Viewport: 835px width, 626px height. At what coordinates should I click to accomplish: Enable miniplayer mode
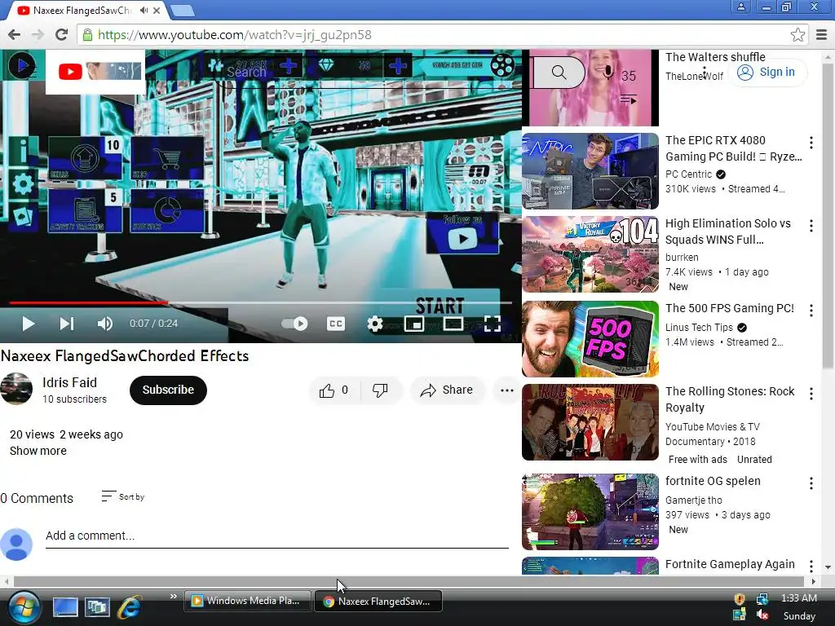(413, 324)
